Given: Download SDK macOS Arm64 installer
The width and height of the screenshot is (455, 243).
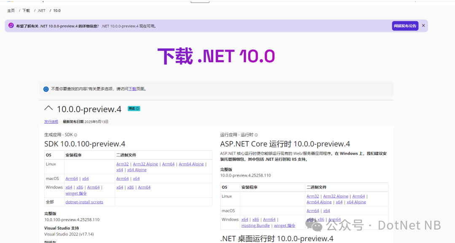Looking at the screenshot, I should pyautogui.click(x=72, y=179).
